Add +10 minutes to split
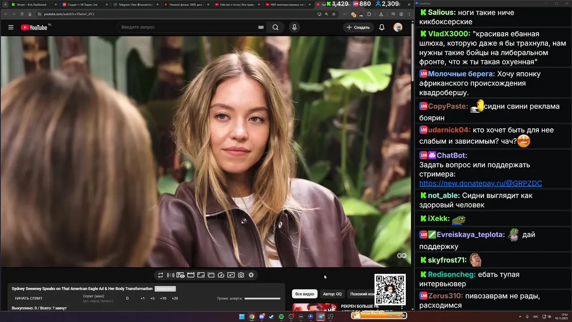This screenshot has height=322, width=572. (163, 298)
